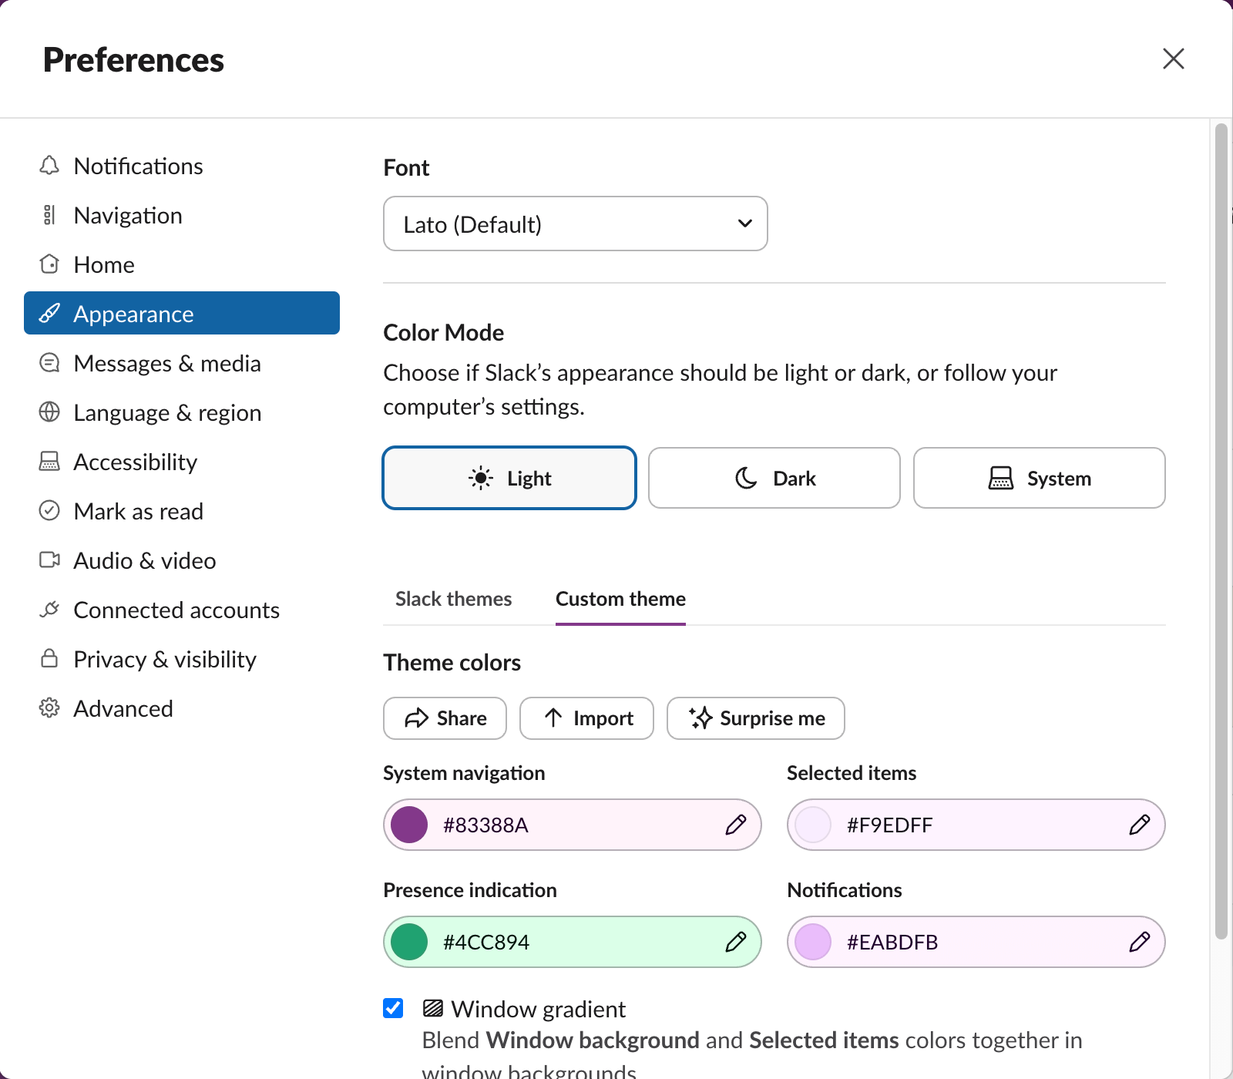This screenshot has width=1233, height=1079.
Task: Open Audio & video settings
Action: tap(182, 560)
